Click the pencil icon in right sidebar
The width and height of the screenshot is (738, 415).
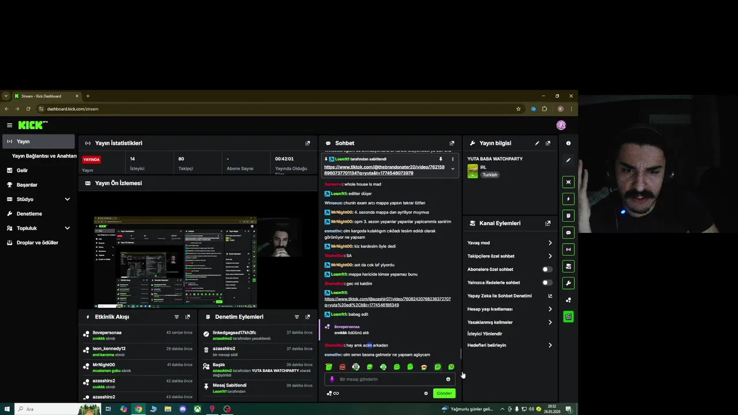click(x=568, y=160)
